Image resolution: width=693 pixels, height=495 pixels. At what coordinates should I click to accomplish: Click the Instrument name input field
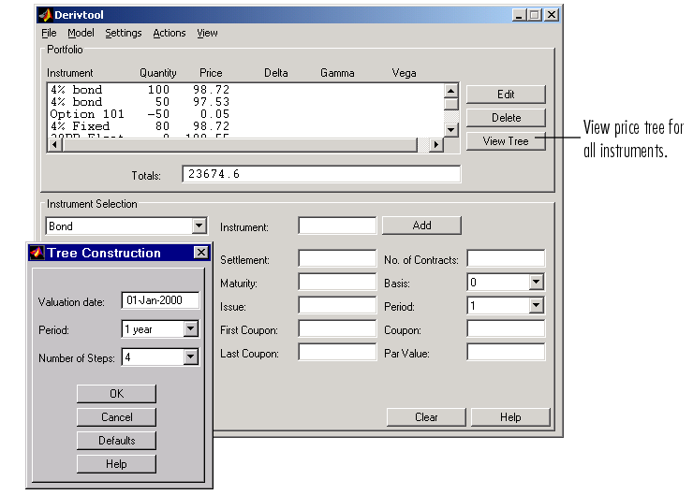337,226
